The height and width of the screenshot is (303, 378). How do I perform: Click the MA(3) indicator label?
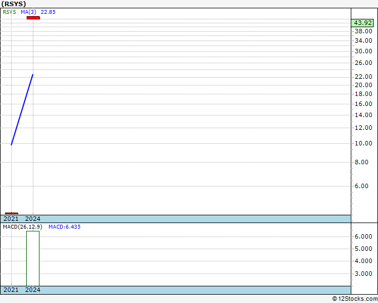click(x=28, y=12)
